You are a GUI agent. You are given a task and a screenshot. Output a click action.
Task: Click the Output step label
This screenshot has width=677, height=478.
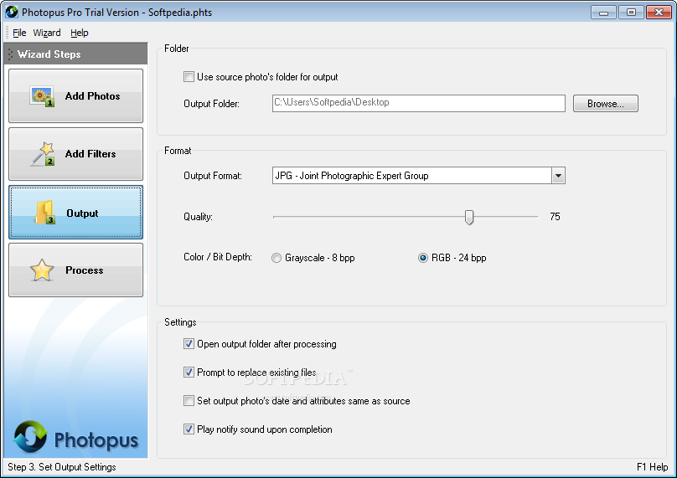82,213
